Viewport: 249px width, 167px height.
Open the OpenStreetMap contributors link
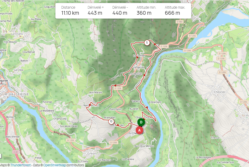[x=55, y=165]
